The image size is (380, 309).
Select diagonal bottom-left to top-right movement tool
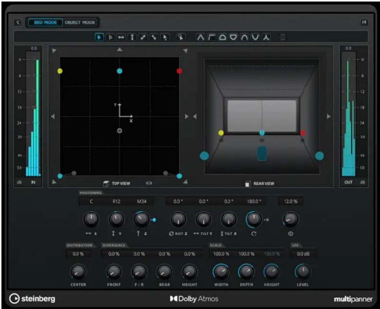coord(143,37)
